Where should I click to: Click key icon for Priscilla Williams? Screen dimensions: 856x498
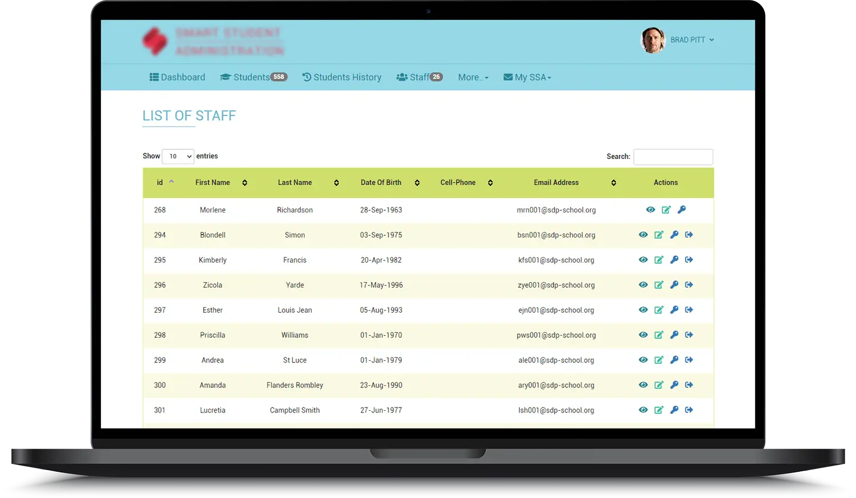tap(674, 335)
